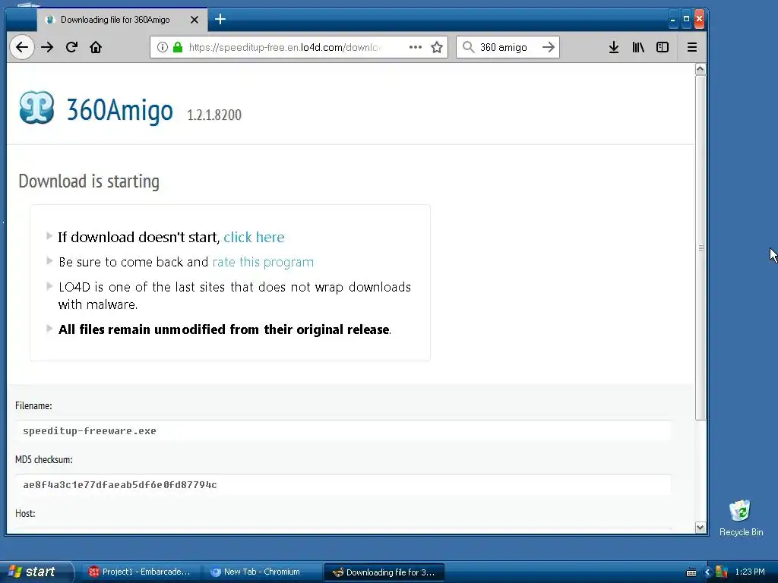
Task: Open the Library bookshelf menu
Action: pyautogui.click(x=638, y=47)
